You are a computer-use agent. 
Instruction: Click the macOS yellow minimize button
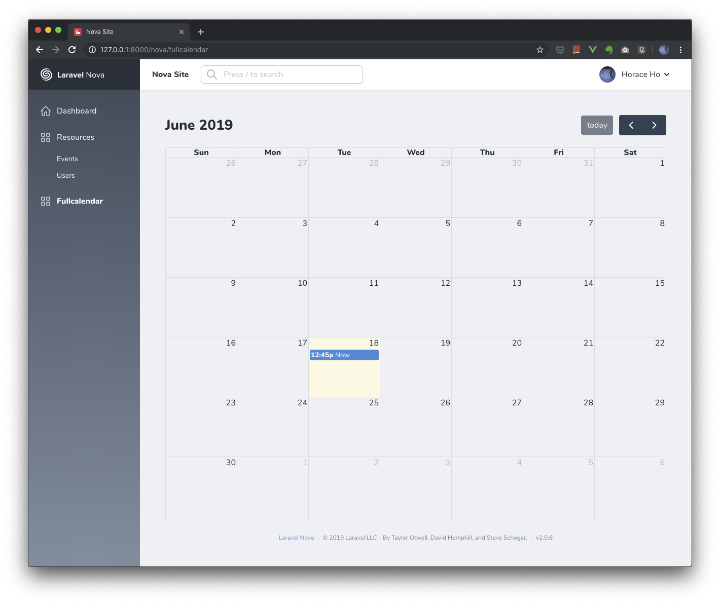48,30
